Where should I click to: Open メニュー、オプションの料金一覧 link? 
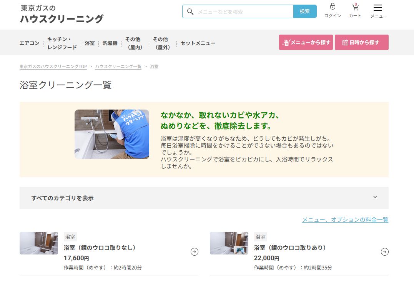coord(345,219)
